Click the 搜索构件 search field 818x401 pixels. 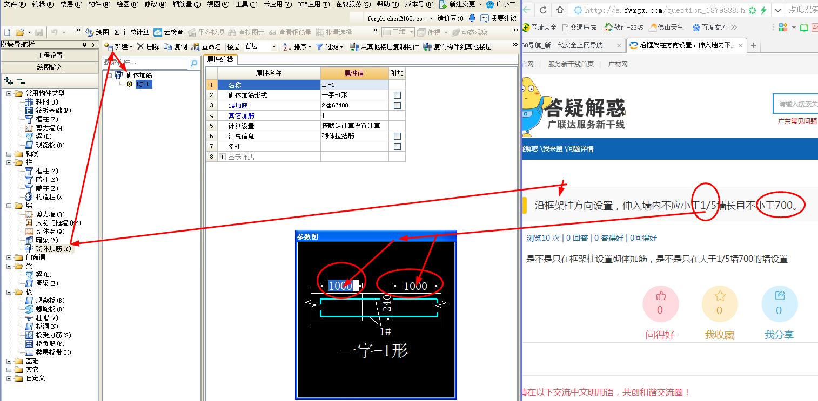[145, 63]
